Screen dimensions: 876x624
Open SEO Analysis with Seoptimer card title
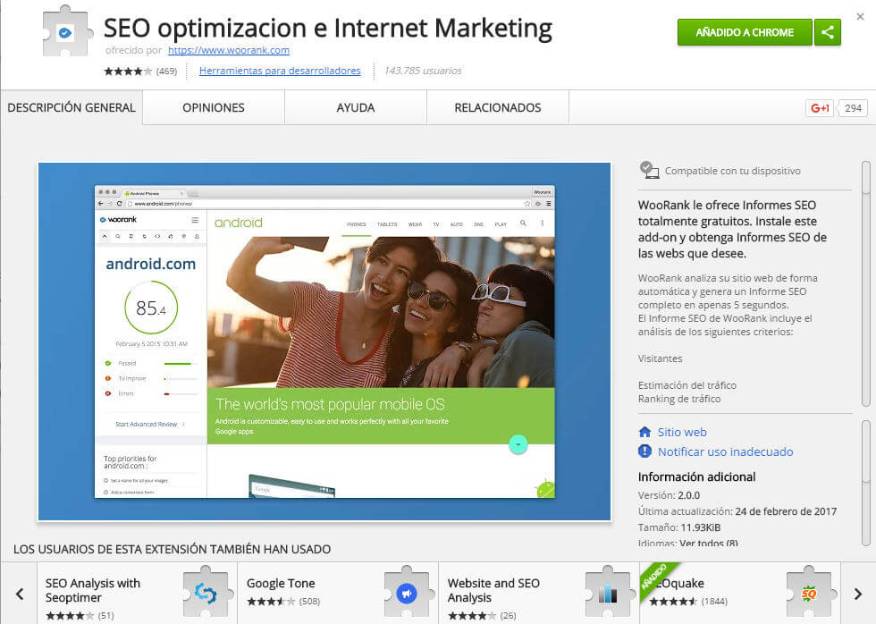click(93, 590)
